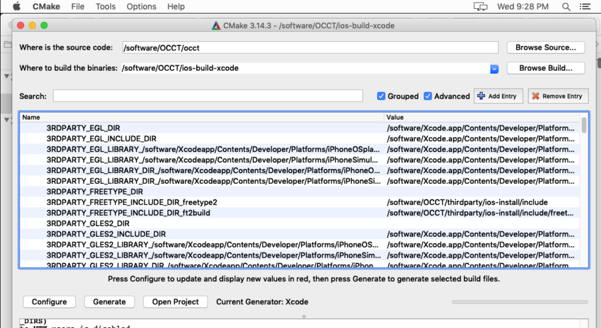Open Spotlight search magnifier icon
The image size is (601, 328).
pos(566,7)
